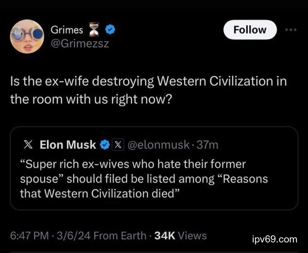Click the blue verified badge beside Grimes
This screenshot has width=308, height=253.
[x=110, y=30]
